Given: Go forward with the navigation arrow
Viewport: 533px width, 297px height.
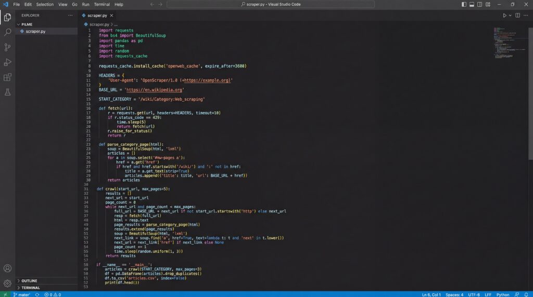Looking at the screenshot, I should [x=160, y=4].
